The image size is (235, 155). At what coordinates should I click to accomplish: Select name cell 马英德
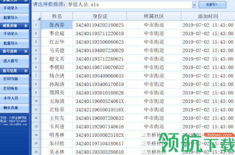(x=57, y=50)
